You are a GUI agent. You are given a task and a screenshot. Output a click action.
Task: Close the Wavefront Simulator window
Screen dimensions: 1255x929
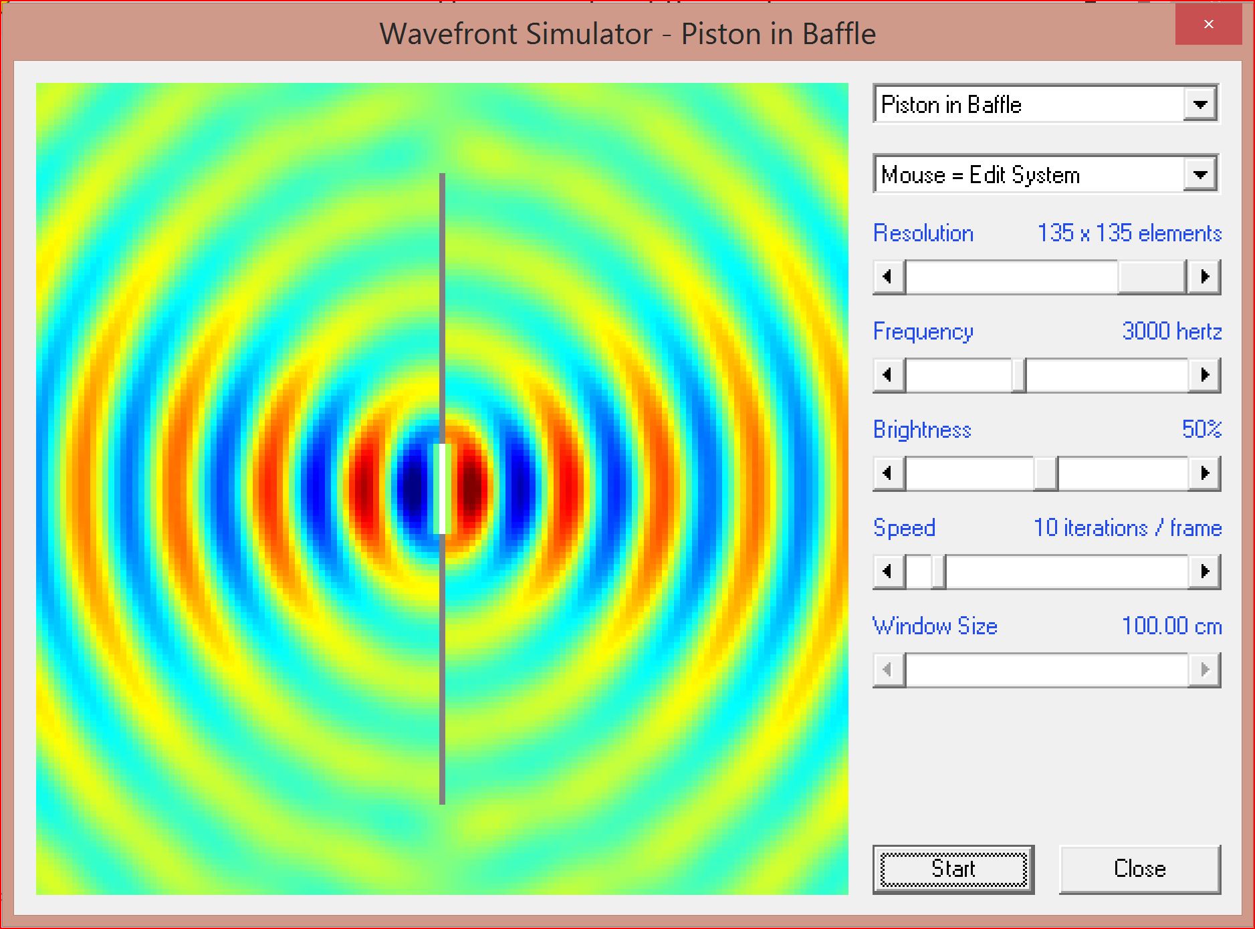(x=1208, y=24)
